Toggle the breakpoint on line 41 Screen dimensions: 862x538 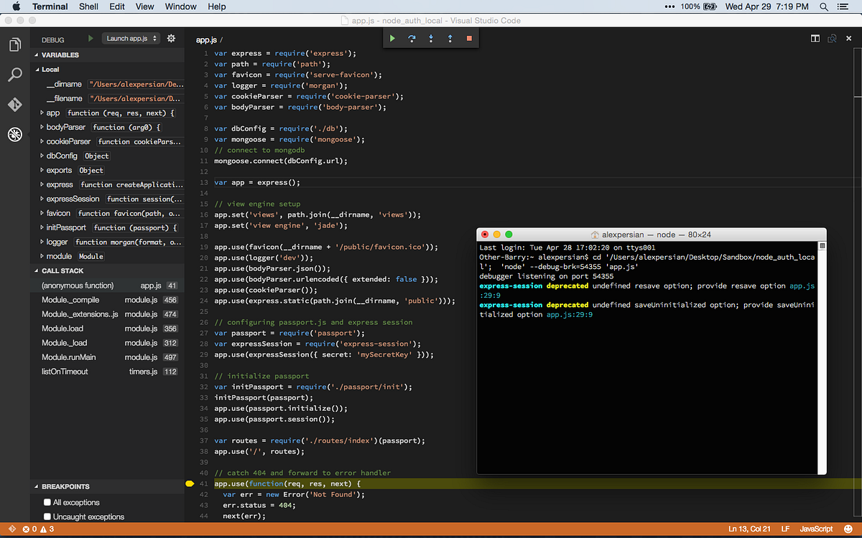point(190,484)
